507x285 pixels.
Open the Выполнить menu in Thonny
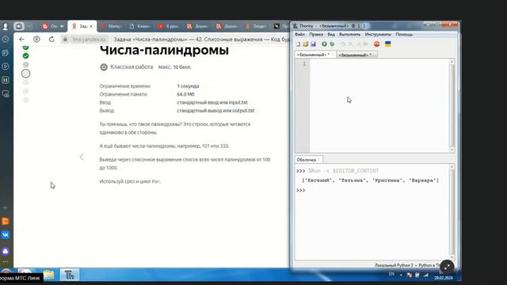(x=349, y=34)
